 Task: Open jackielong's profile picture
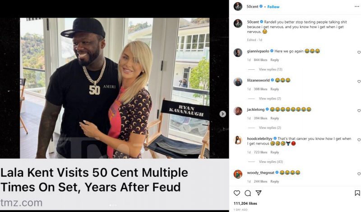coord(238,111)
